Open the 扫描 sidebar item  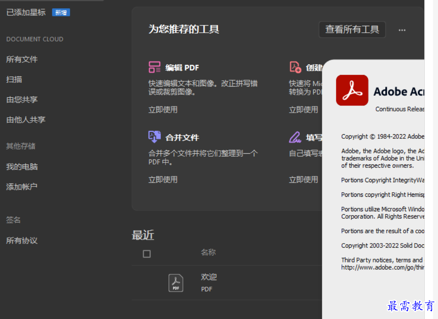14,79
